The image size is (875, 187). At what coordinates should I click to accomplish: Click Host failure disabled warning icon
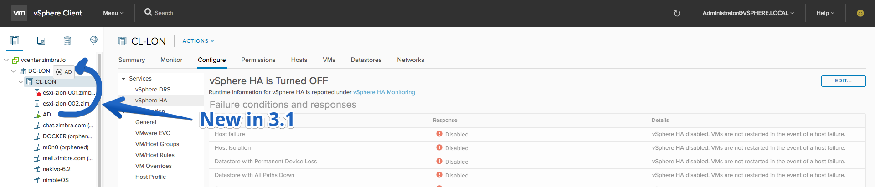[x=439, y=134]
